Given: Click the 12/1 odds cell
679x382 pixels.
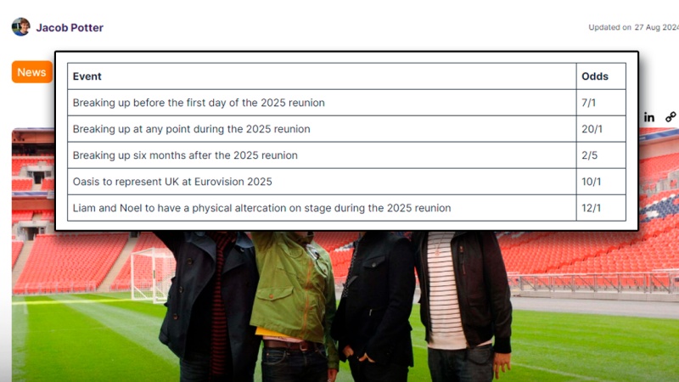Looking at the screenshot, I should [601, 208].
